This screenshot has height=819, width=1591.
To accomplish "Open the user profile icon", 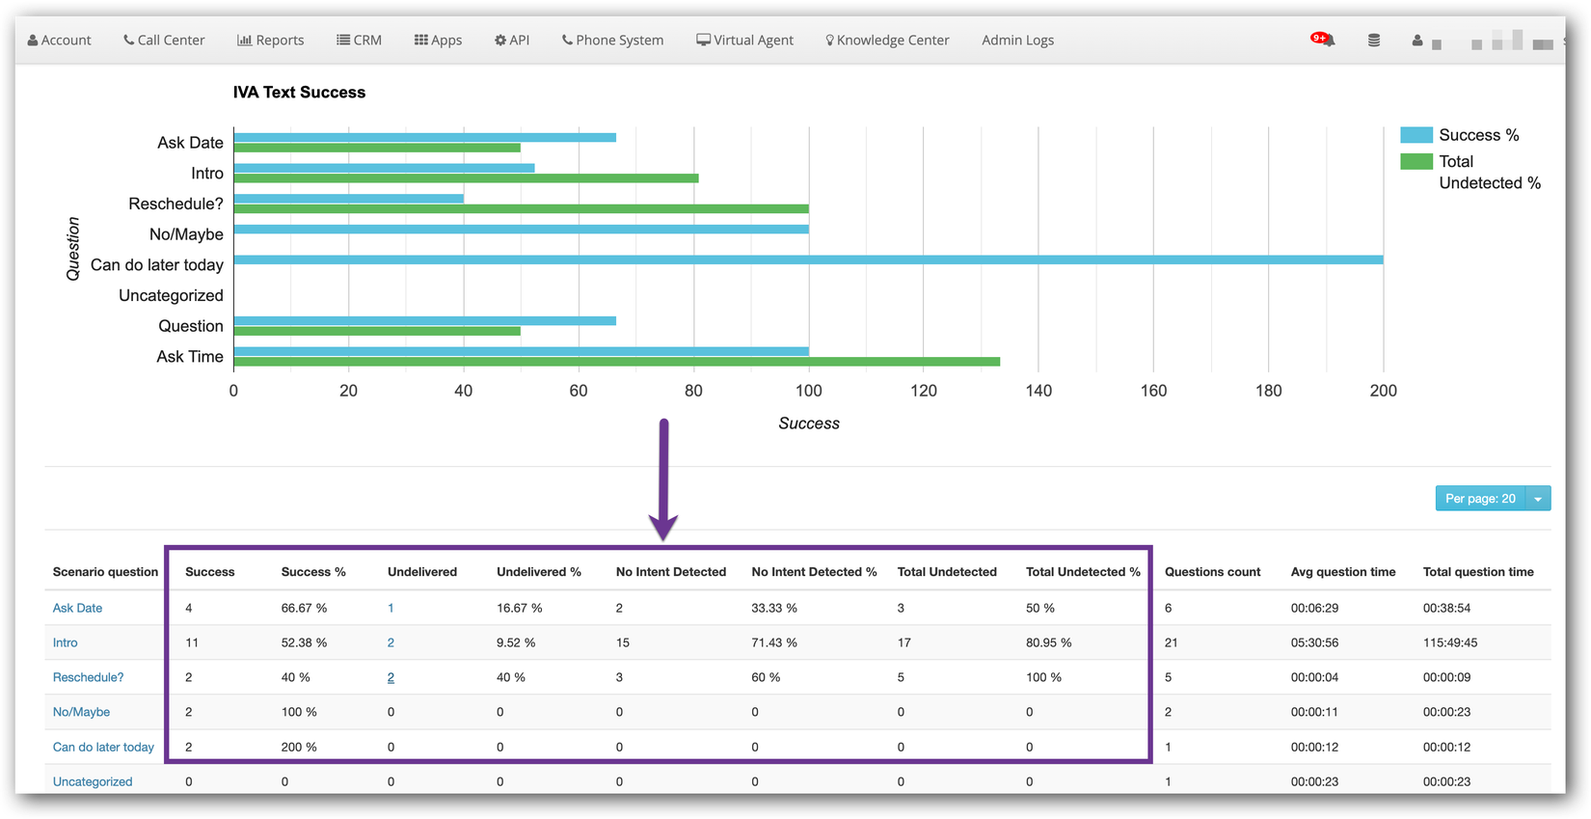I will tap(1417, 41).
